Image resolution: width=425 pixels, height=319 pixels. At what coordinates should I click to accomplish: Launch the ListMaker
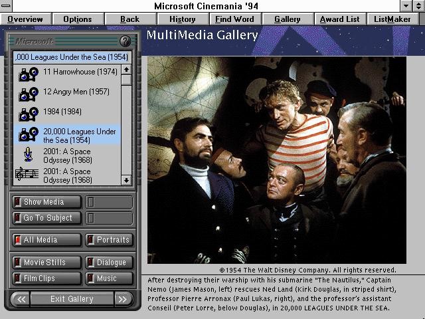[392, 19]
